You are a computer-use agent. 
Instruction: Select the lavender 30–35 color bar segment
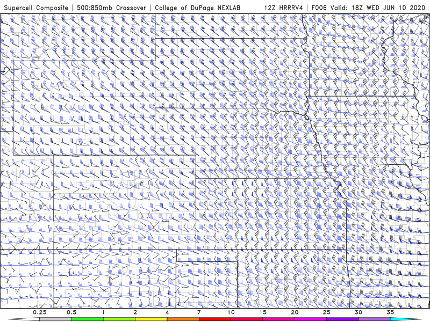tap(374, 319)
